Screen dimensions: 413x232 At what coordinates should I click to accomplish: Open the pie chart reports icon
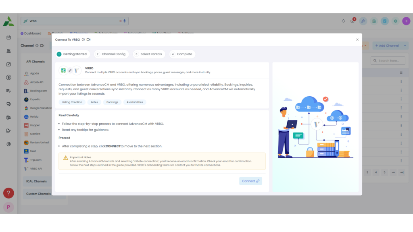(x=8, y=144)
